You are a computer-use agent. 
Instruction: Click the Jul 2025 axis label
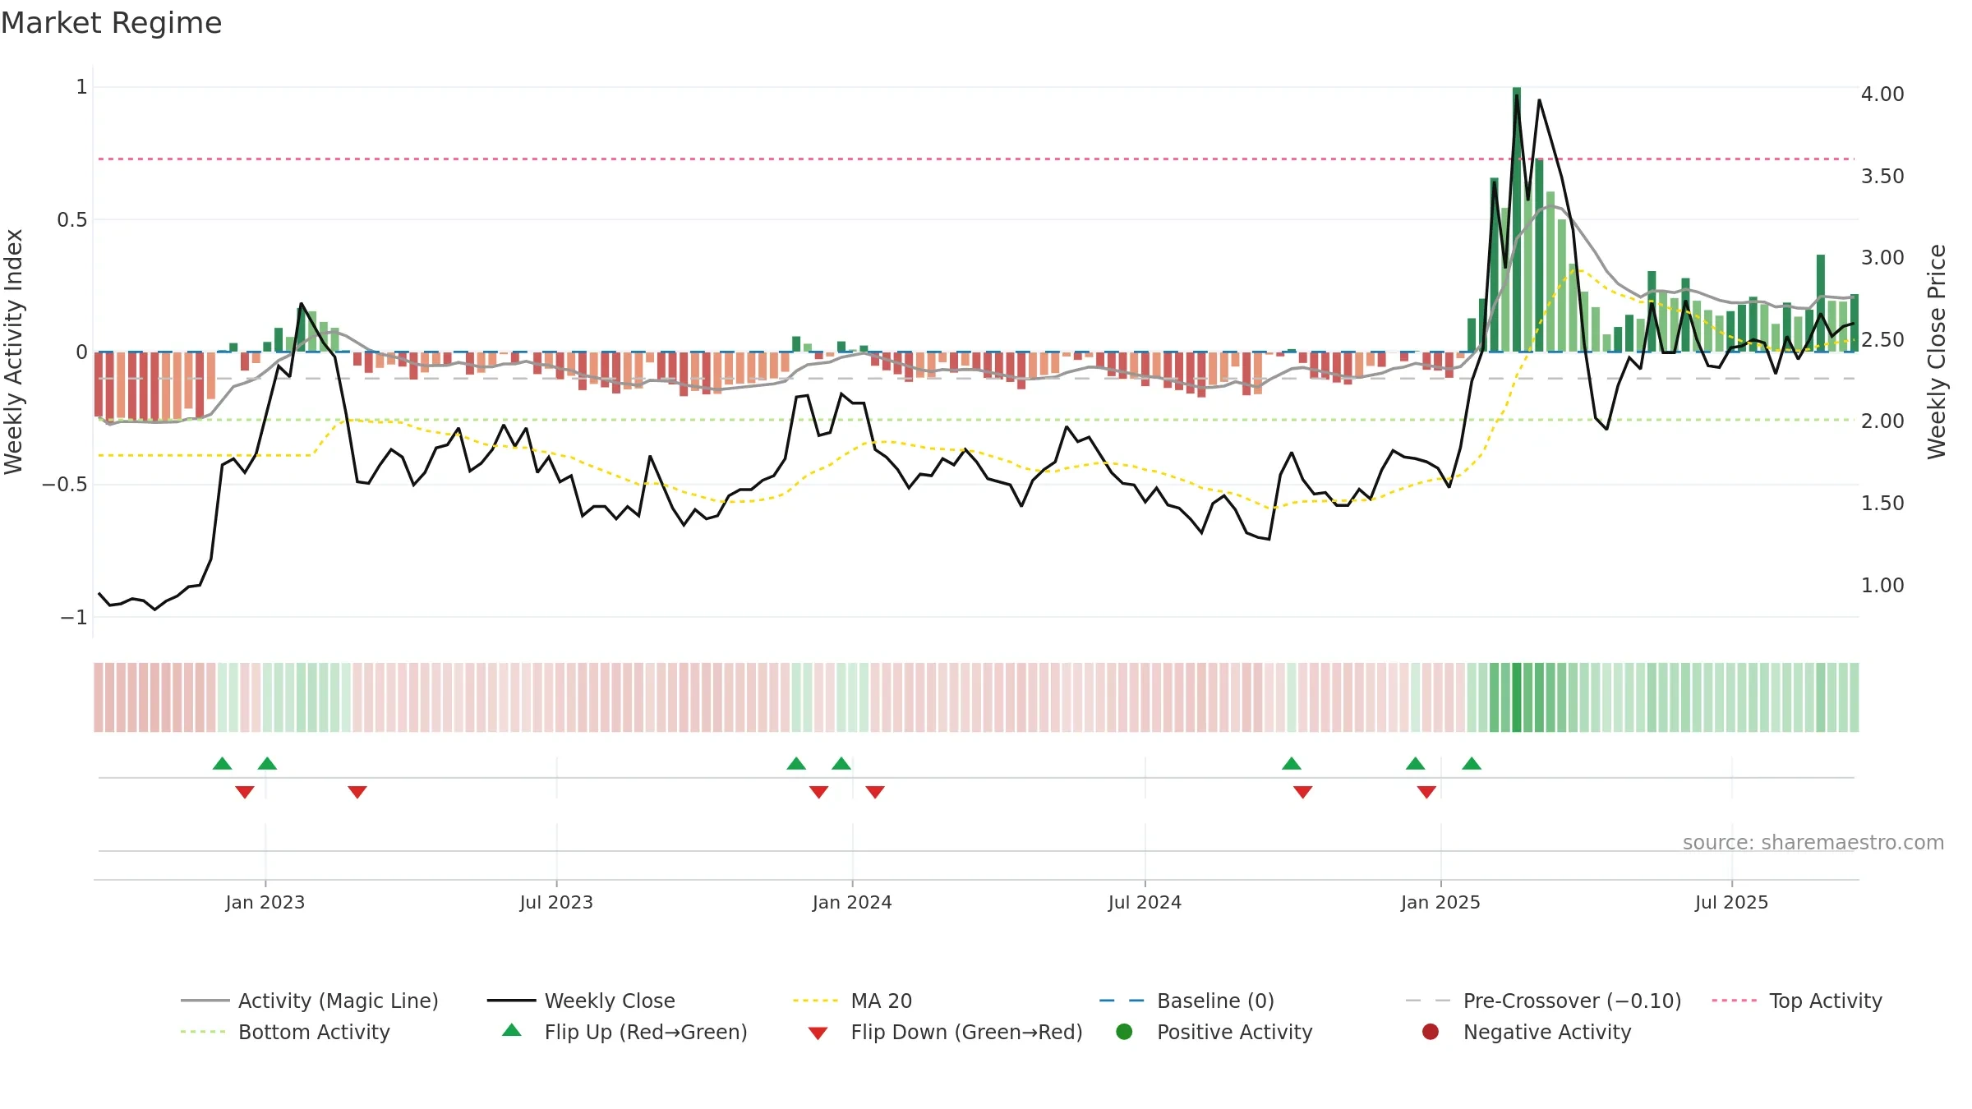(1731, 902)
